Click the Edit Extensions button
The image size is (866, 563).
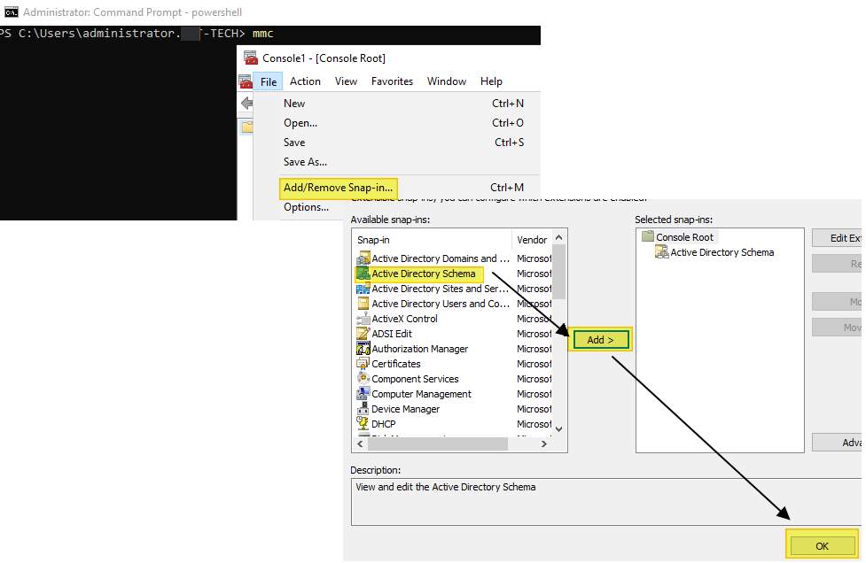click(x=837, y=237)
